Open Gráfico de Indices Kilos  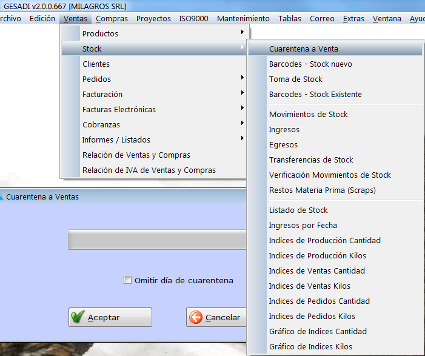[310, 346]
